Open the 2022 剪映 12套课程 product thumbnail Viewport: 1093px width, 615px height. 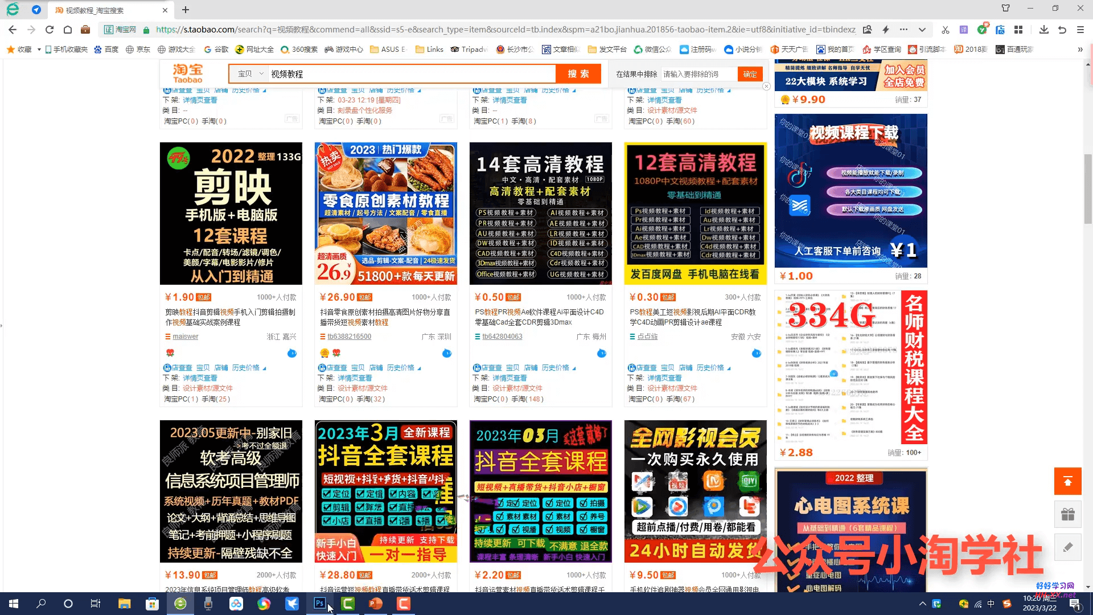pos(231,214)
